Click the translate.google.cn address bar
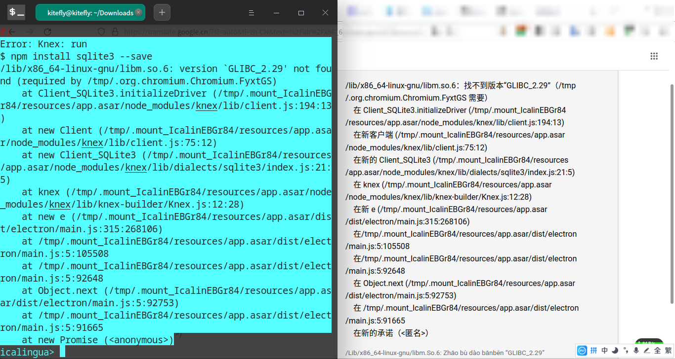 click(232, 32)
